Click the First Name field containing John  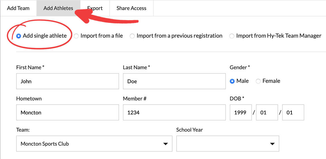click(x=67, y=81)
